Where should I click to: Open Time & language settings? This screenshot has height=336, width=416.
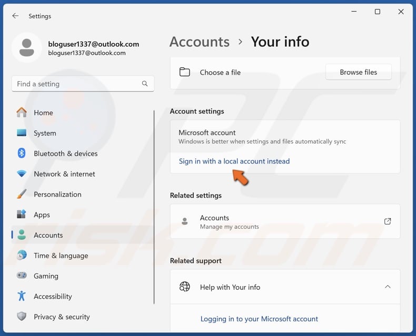click(82, 256)
